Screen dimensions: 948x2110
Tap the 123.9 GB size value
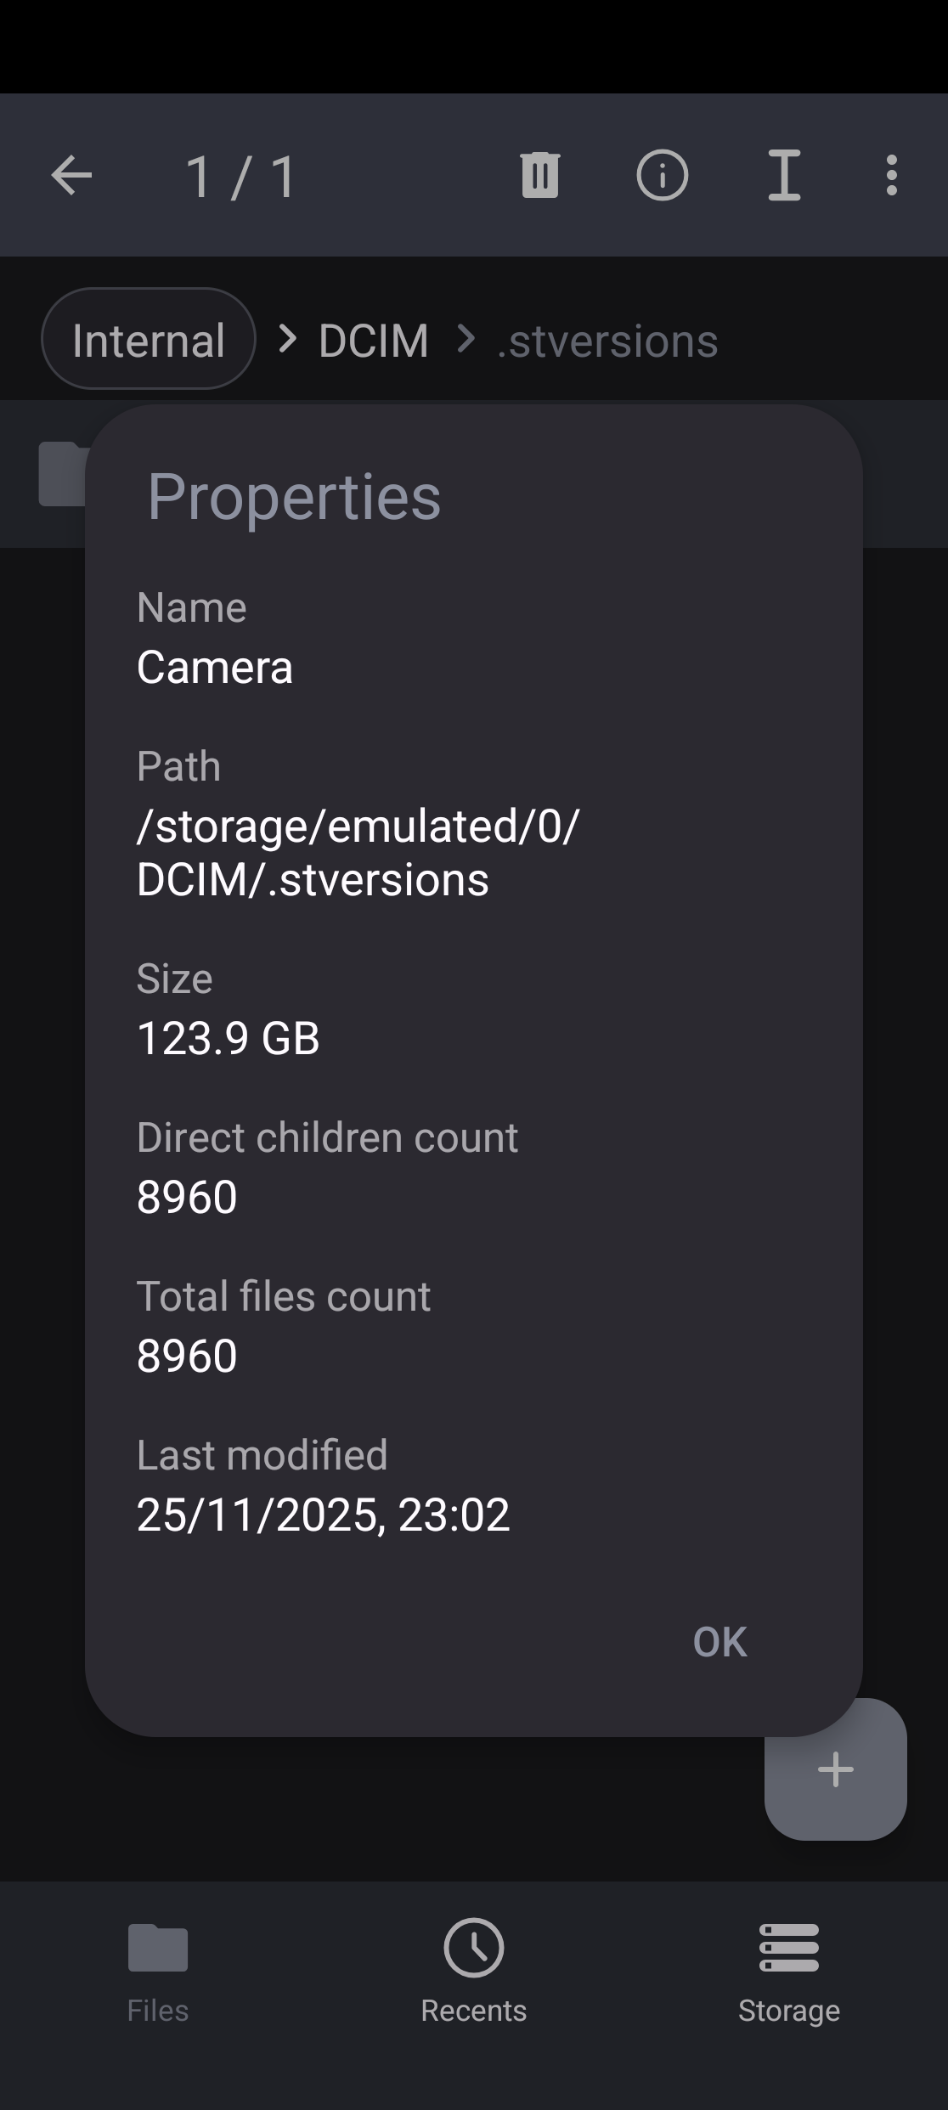(x=229, y=1038)
